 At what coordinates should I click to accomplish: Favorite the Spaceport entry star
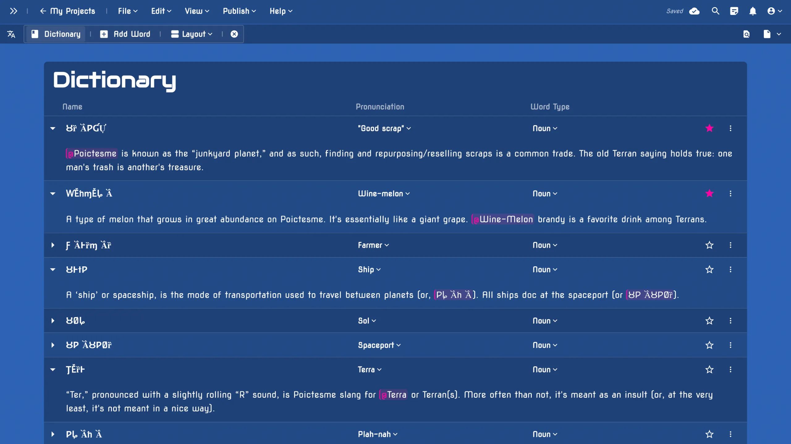(x=709, y=345)
